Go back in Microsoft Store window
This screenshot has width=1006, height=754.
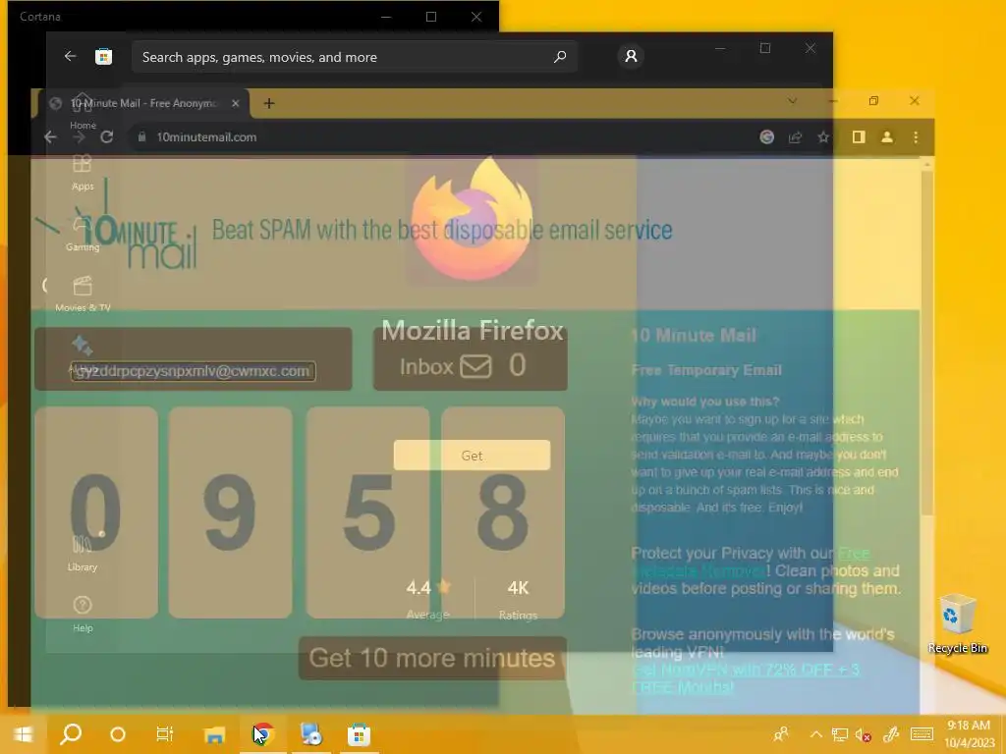(x=70, y=56)
